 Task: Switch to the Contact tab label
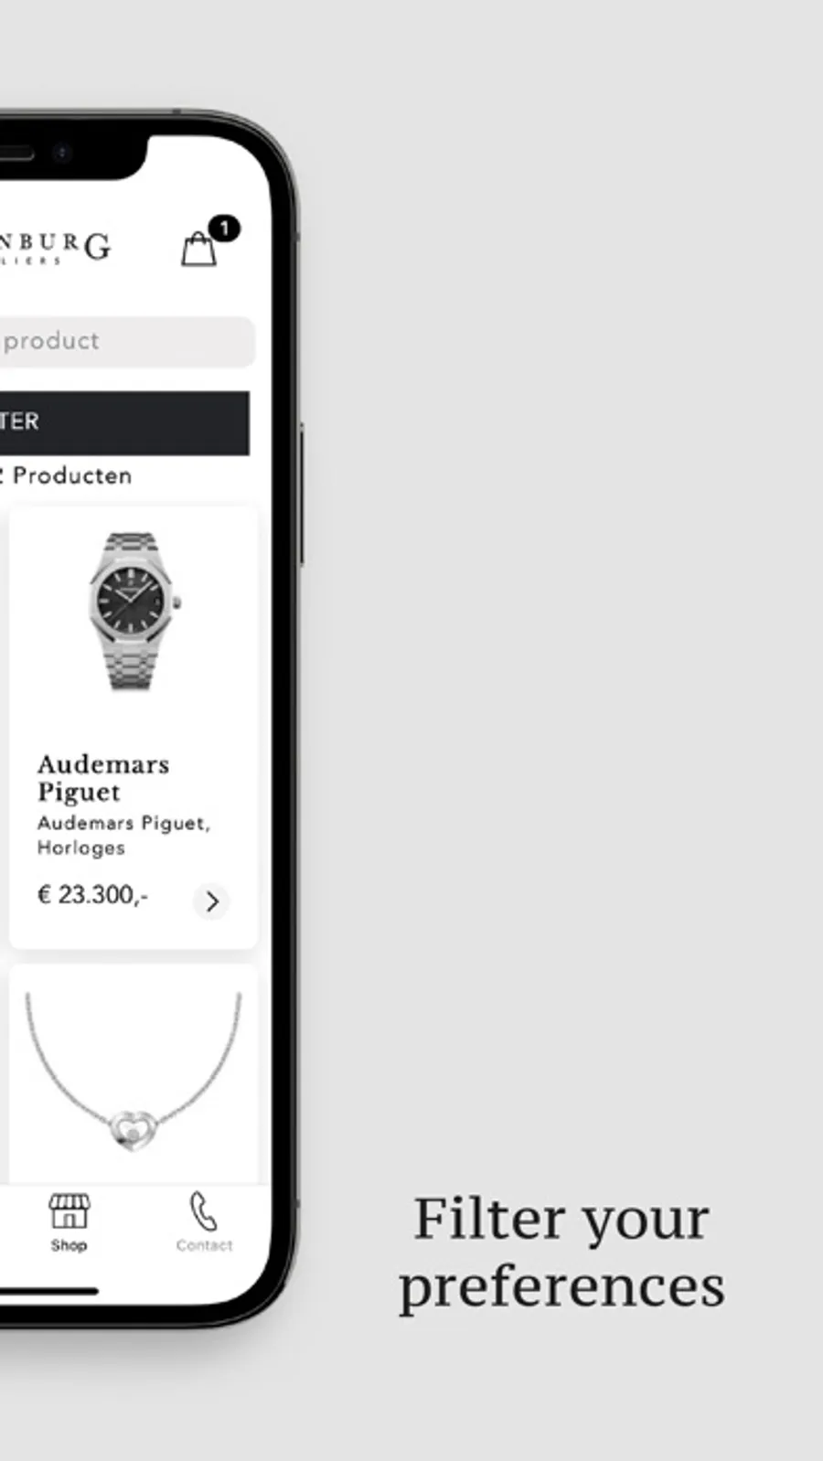pos(204,1245)
